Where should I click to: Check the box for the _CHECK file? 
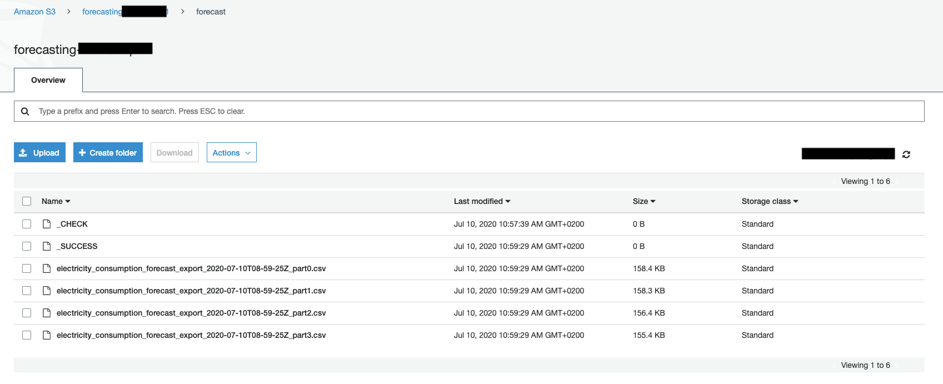tap(27, 224)
